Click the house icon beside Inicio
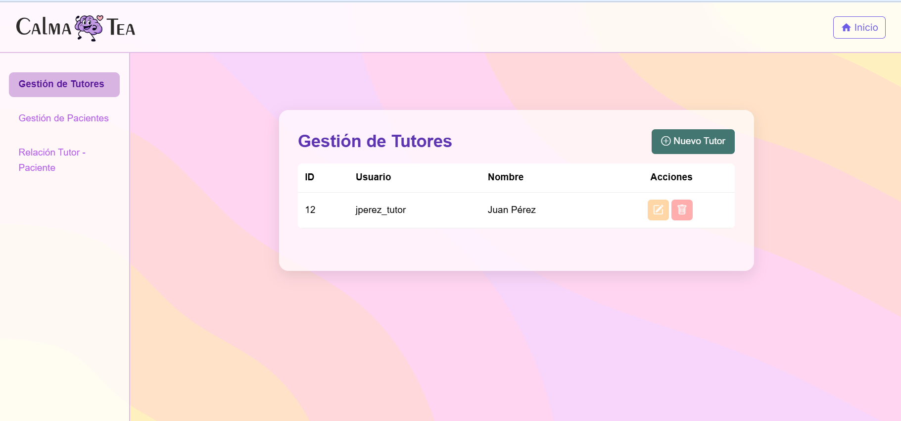Image resolution: width=901 pixels, height=421 pixels. (x=846, y=28)
